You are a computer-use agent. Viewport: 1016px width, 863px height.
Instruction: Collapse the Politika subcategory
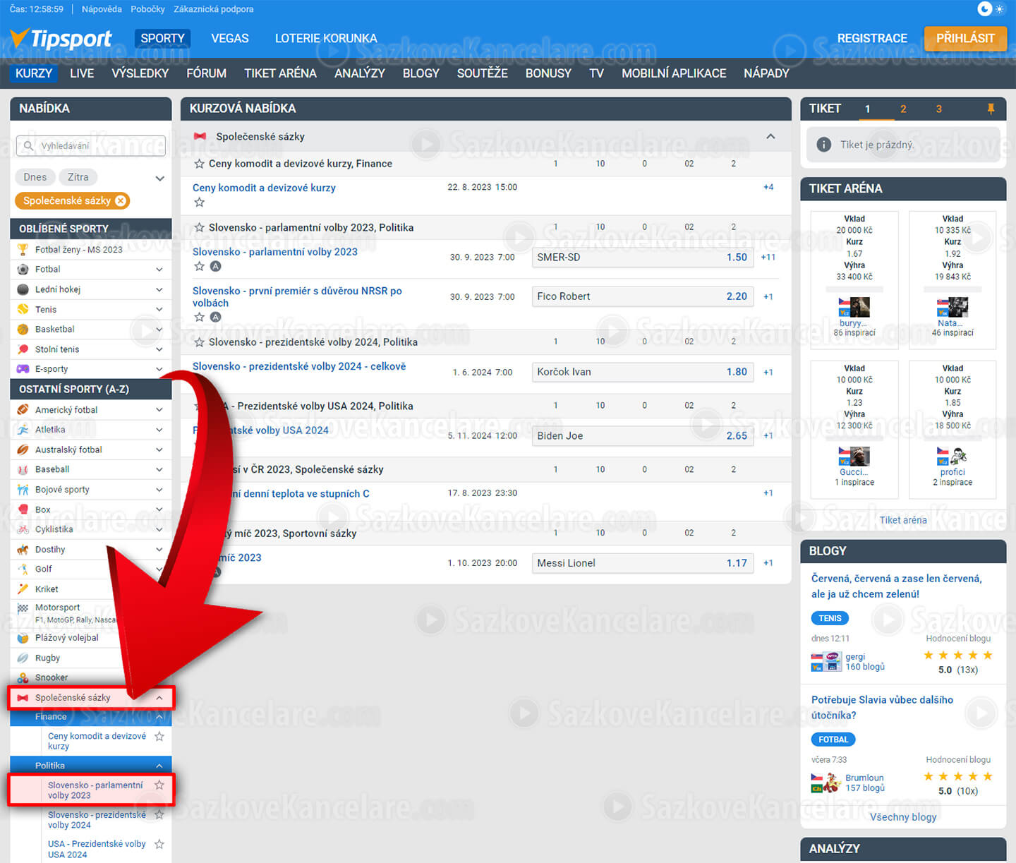[159, 766]
